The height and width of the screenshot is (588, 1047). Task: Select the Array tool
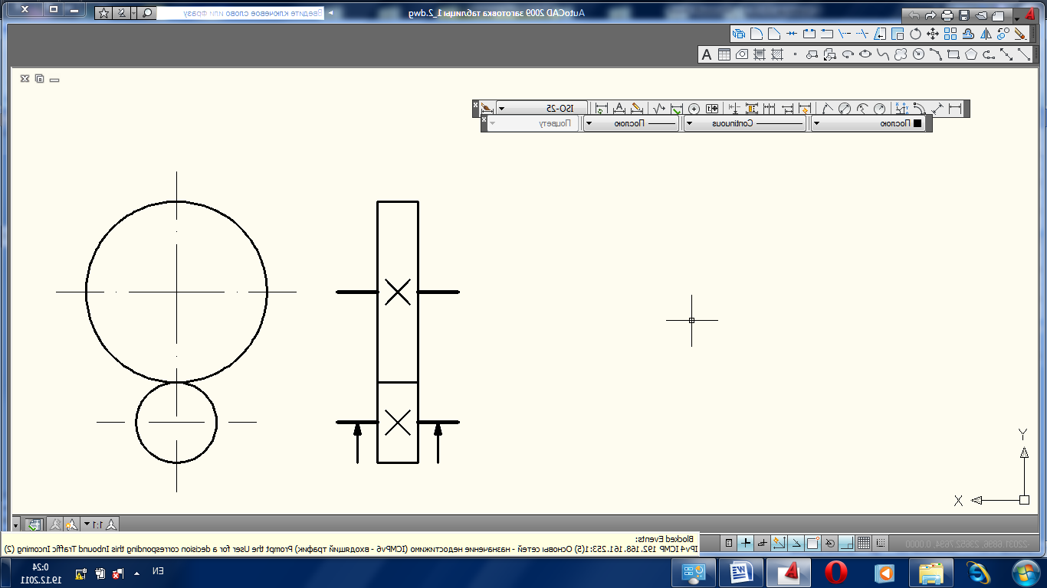950,34
